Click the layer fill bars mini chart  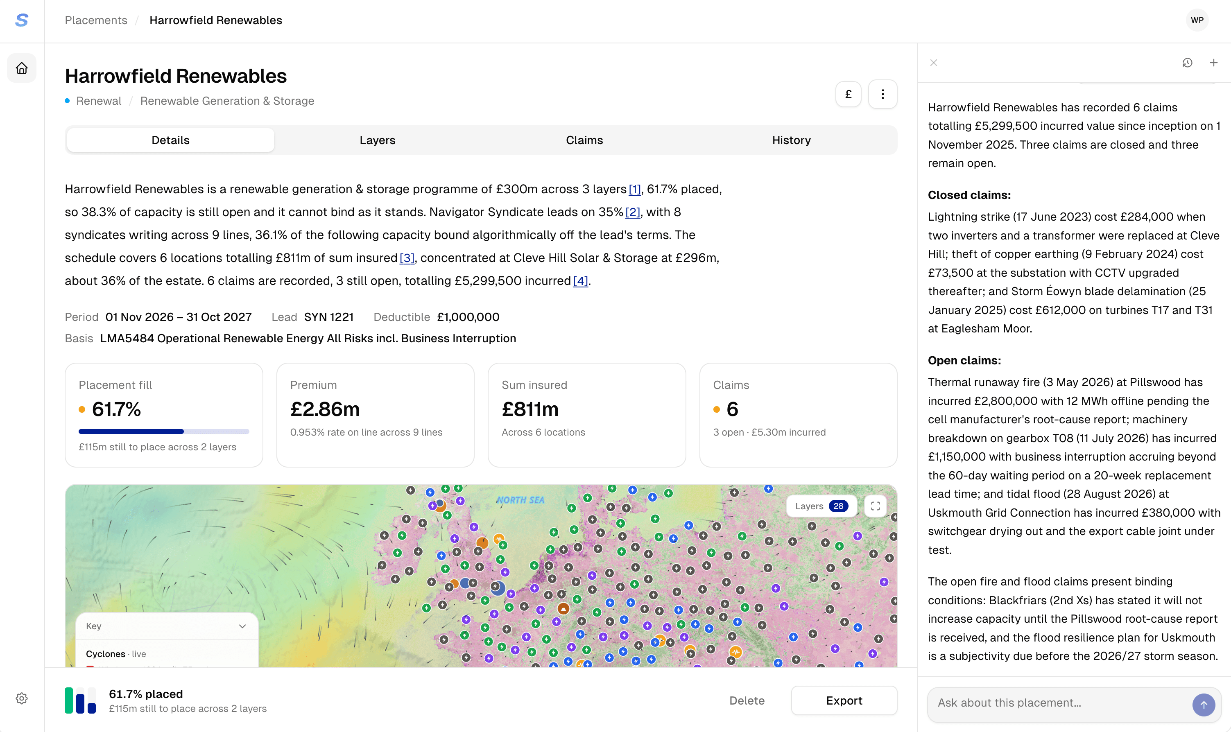coord(80,700)
